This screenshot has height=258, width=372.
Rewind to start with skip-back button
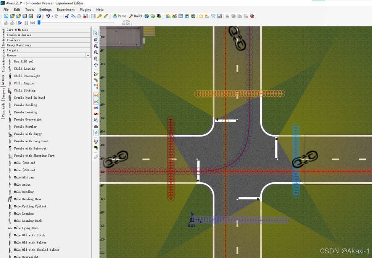(32, 23)
